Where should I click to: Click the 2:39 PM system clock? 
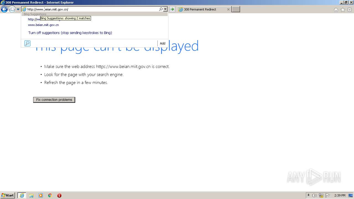coord(340,195)
